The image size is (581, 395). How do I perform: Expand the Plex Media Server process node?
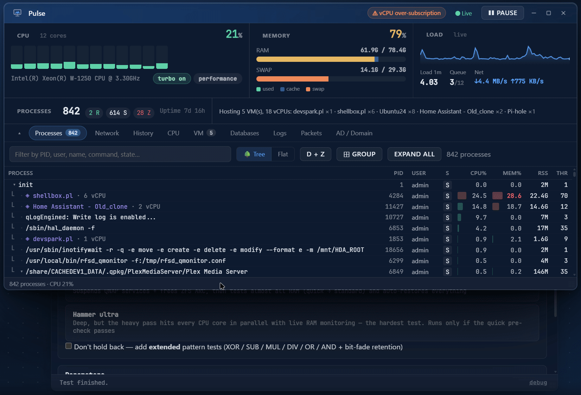click(x=21, y=272)
